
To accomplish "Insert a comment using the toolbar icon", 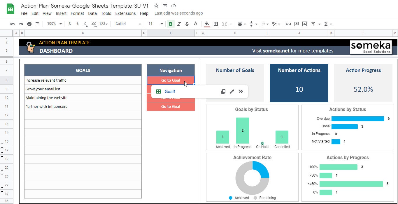I will [x=297, y=24].
